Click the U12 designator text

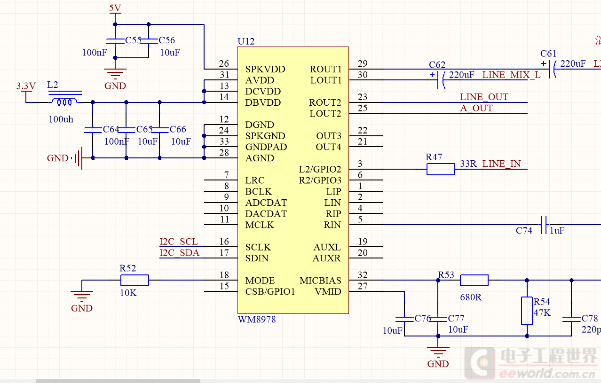pos(246,41)
